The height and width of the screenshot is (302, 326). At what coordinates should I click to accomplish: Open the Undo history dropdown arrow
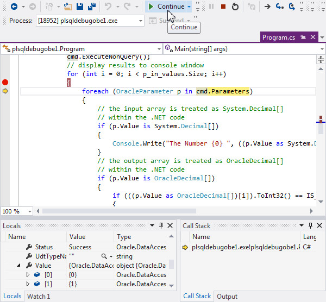pyautogui.click(x=118, y=7)
